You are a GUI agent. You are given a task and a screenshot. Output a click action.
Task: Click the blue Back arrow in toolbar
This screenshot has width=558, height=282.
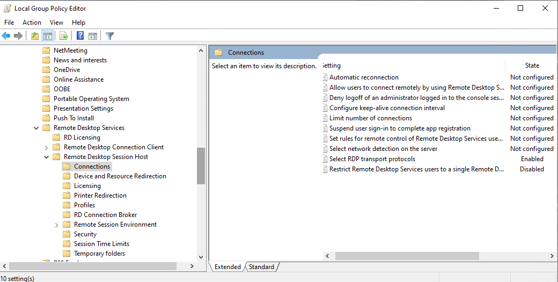point(6,36)
